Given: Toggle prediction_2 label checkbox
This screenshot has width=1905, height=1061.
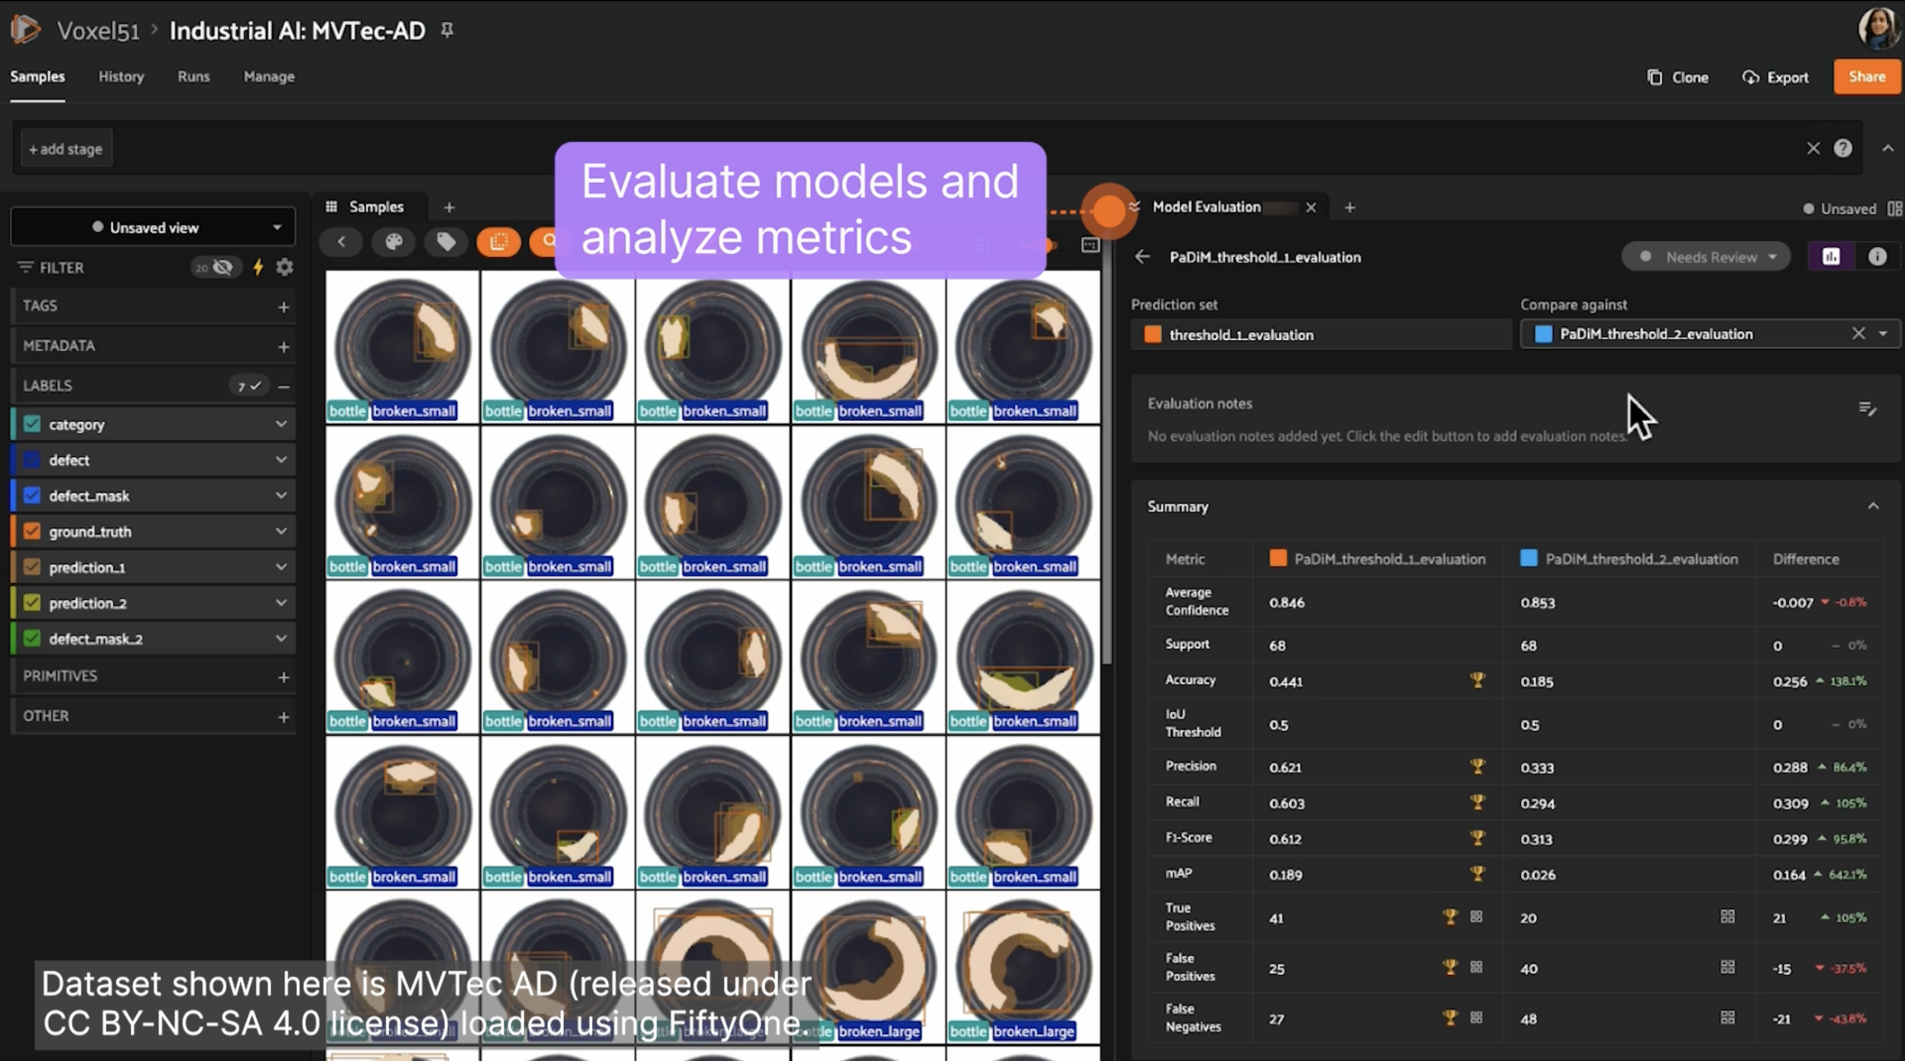Looking at the screenshot, I should coord(32,603).
